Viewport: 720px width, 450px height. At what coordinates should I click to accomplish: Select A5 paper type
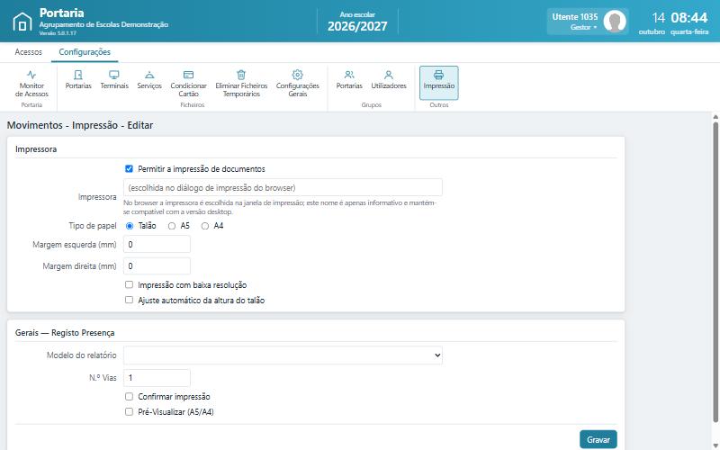[172, 226]
